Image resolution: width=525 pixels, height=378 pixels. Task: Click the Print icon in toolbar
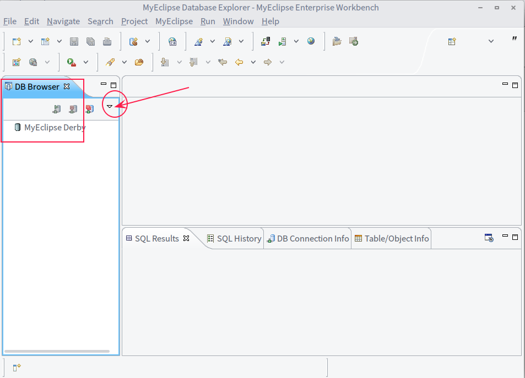pyautogui.click(x=107, y=41)
